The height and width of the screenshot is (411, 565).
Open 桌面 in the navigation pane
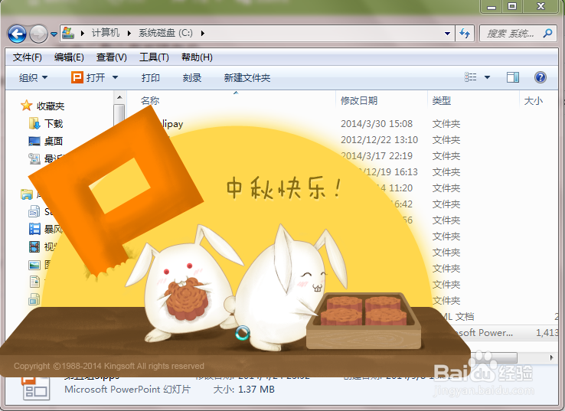click(54, 141)
